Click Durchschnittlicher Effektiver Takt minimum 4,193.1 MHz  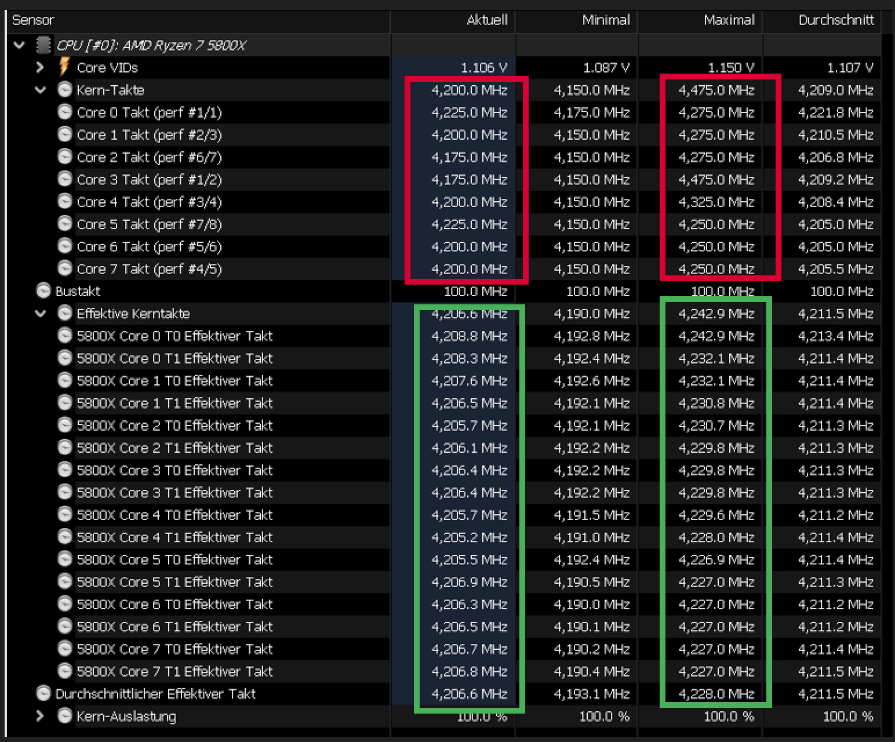pos(591,694)
